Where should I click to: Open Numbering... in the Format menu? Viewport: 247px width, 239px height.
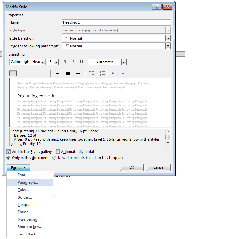[x=29, y=219]
